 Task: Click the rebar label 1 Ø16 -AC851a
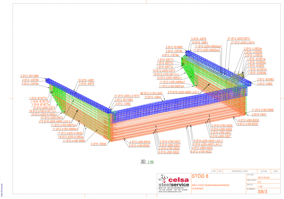pos(256,59)
